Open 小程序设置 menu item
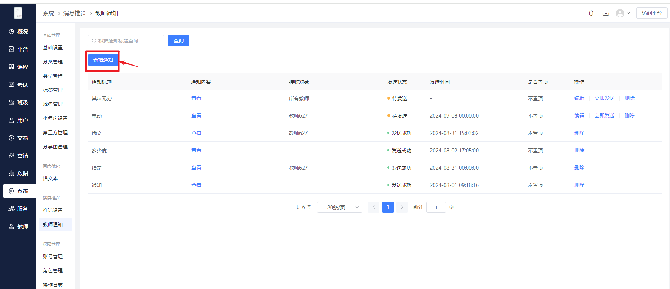Image resolution: width=670 pixels, height=289 pixels. (x=55, y=118)
